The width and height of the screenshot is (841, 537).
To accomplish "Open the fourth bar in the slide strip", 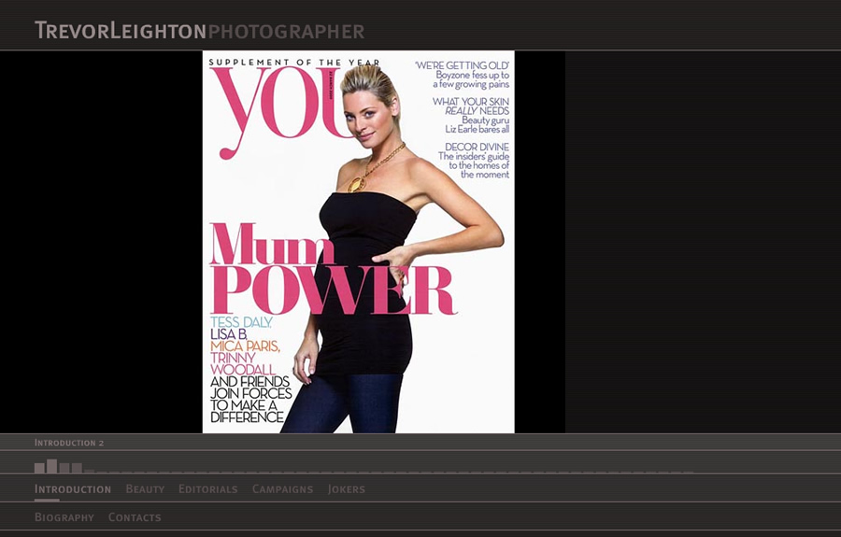I will point(77,468).
